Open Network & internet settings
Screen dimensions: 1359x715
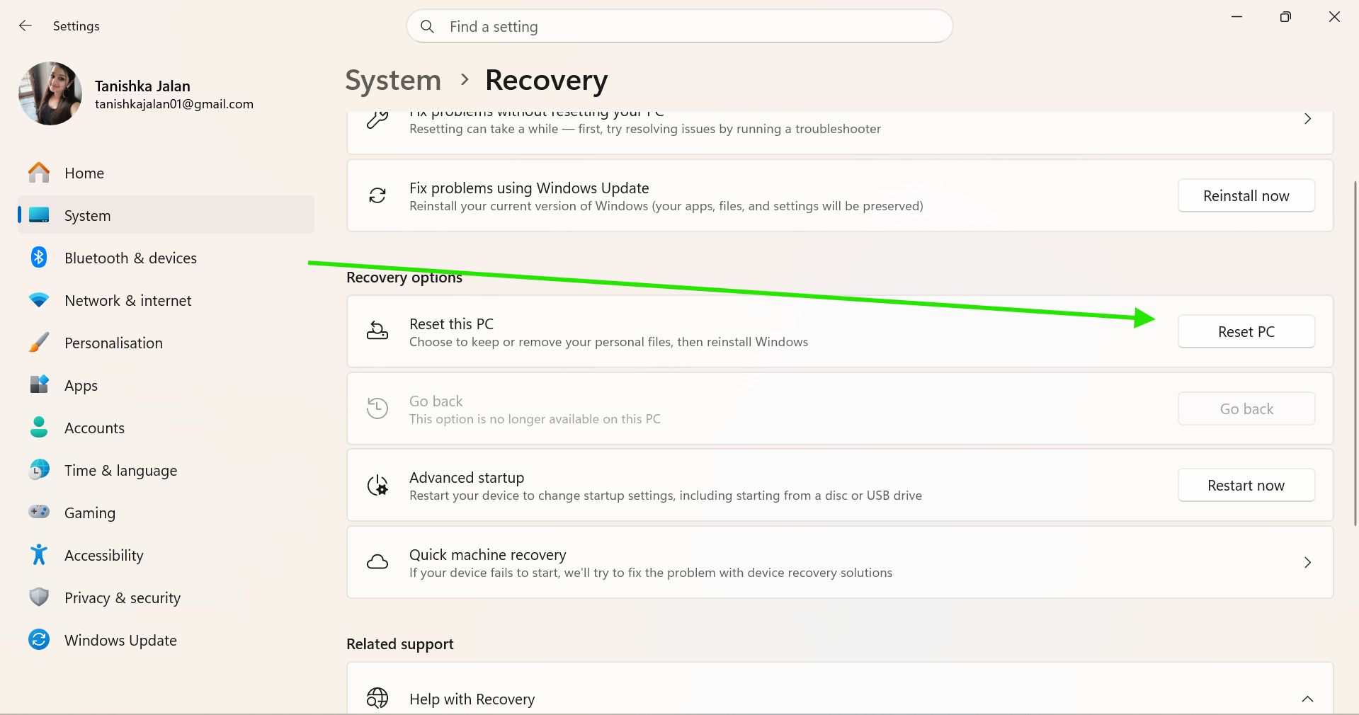pyautogui.click(x=166, y=300)
